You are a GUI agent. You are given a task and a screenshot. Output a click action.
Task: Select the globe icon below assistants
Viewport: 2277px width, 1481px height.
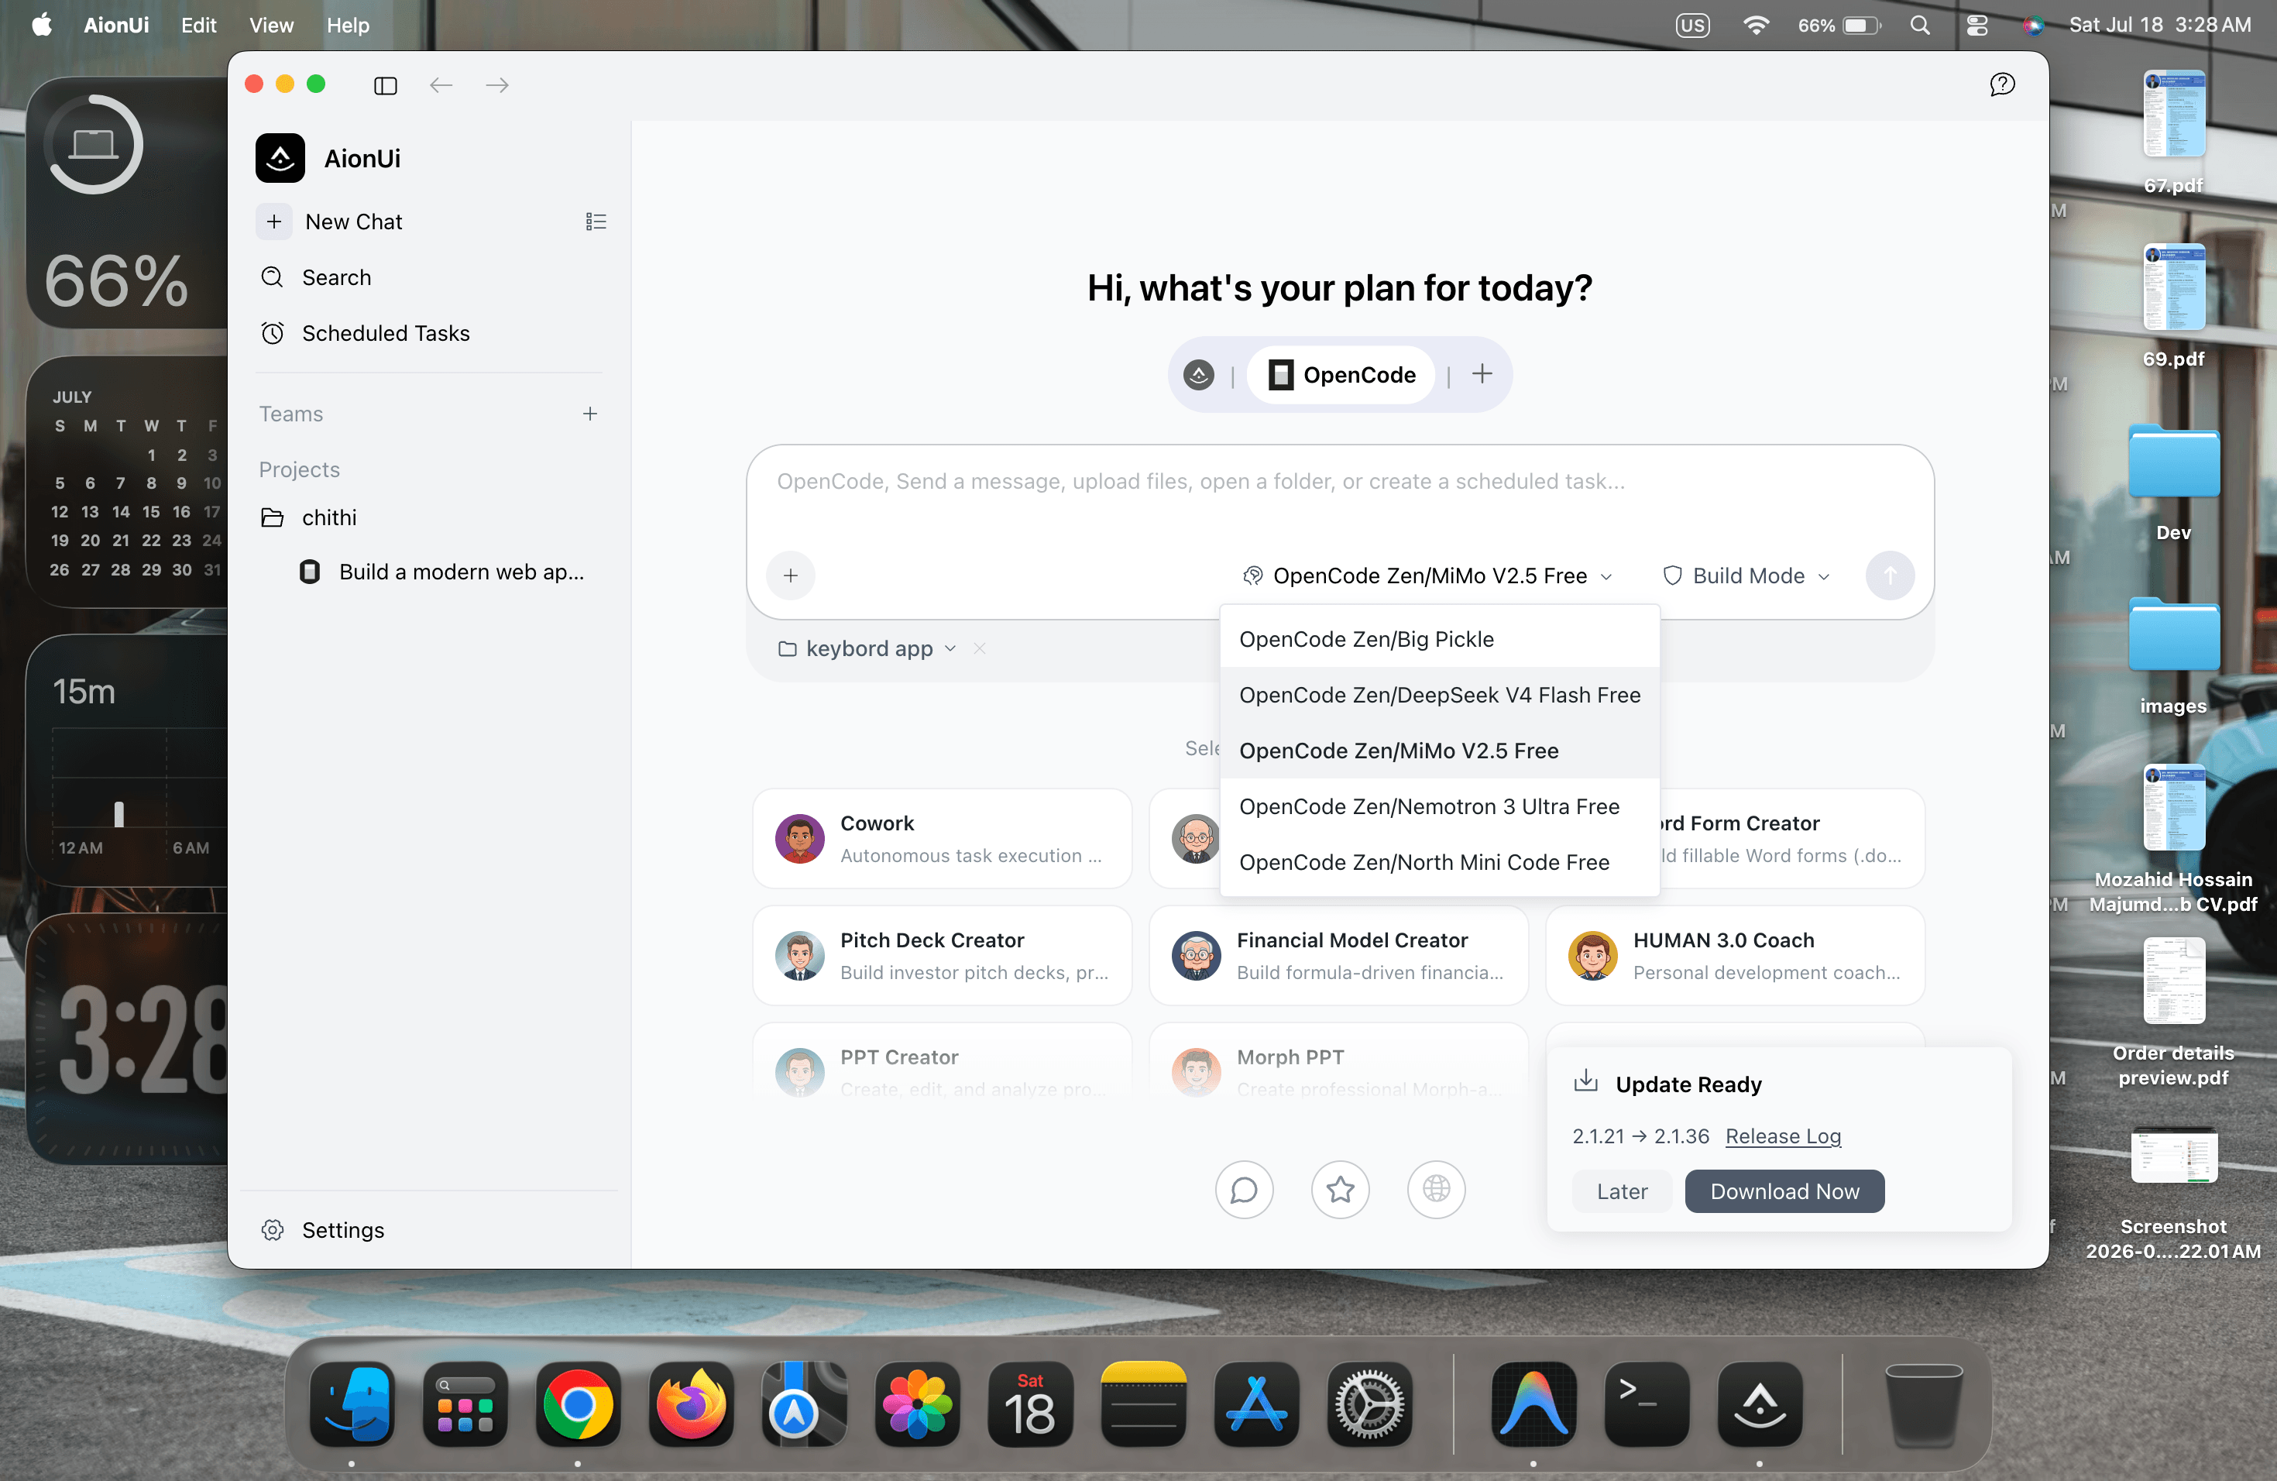coord(1436,1189)
